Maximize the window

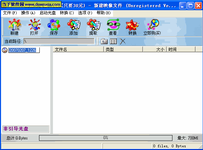(190, 6)
